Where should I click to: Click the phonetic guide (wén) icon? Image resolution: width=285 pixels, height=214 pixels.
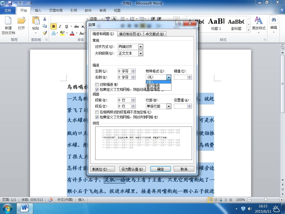pyautogui.click(x=108, y=19)
